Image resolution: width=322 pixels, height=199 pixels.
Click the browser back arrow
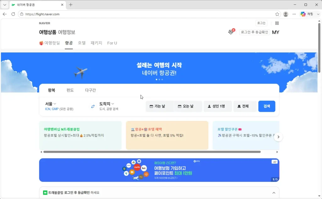(5, 14)
